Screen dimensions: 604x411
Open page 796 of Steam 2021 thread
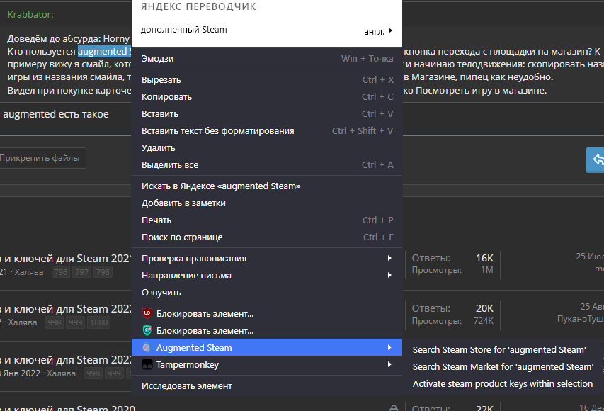pos(61,272)
